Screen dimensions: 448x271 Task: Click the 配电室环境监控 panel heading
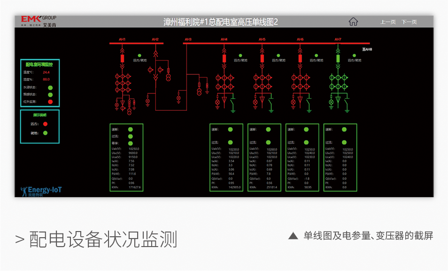(39, 64)
